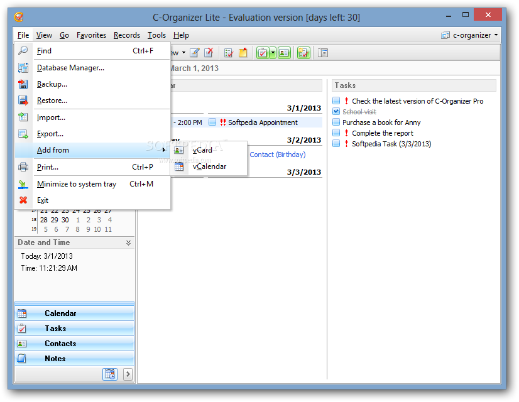Choose the Find menu entry
Screen dimensions: 519x402
[93, 51]
